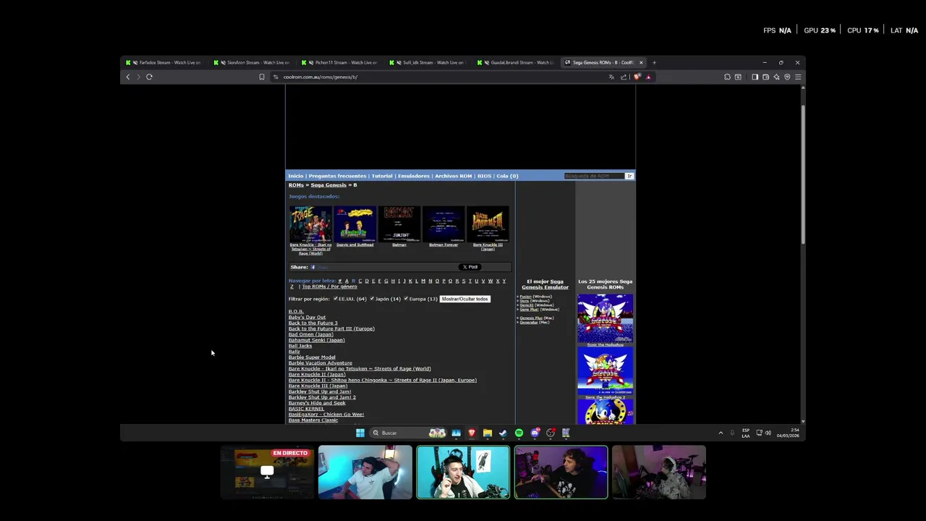Click the Facebook share icon
The image size is (926, 521).
313,267
